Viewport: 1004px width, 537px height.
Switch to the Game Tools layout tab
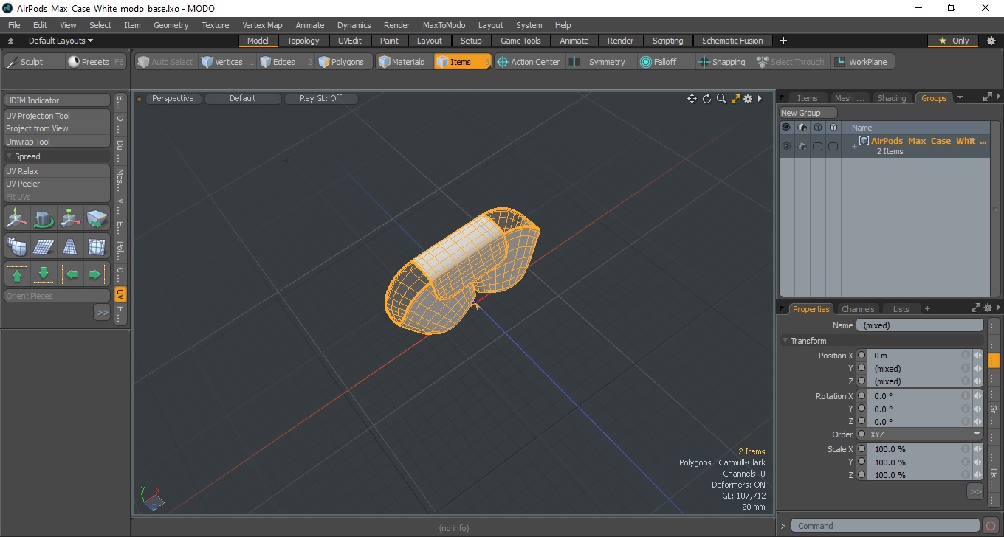coord(520,41)
